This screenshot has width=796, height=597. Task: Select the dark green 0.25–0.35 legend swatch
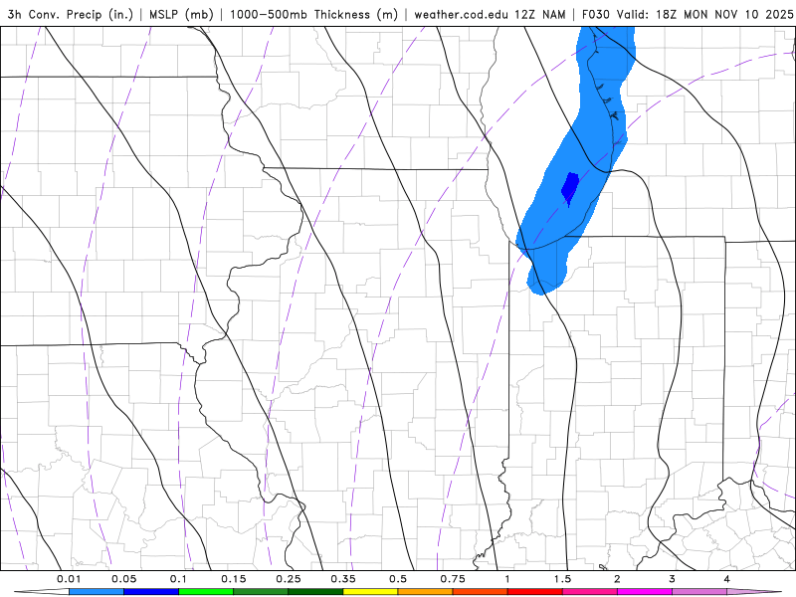point(315,592)
